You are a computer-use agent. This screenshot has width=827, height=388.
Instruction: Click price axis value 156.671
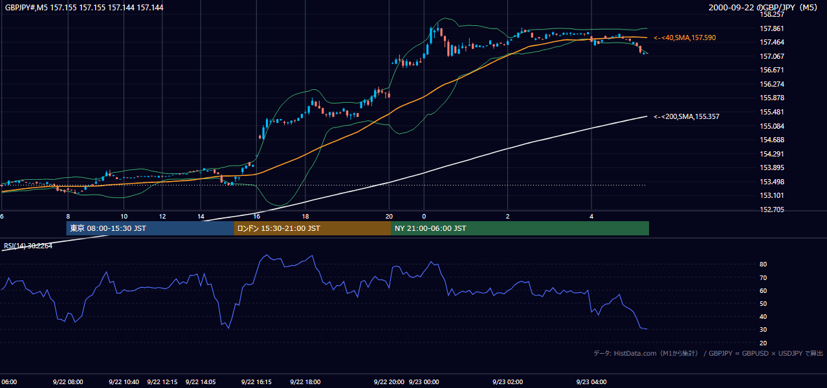tap(772, 70)
